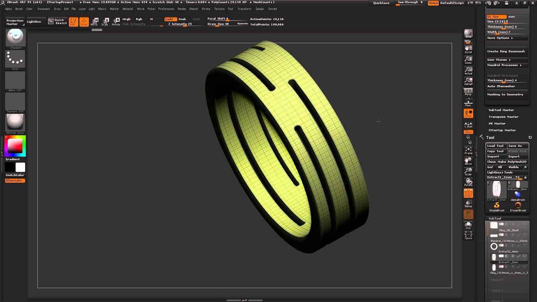The width and height of the screenshot is (537, 302).
Task: Enable Zadd sculpt mode
Action: point(169,19)
